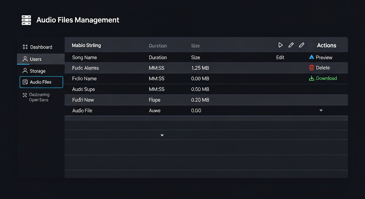This screenshot has width=365, height=199.
Task: Select the Fidio Name file entry
Action: (x=84, y=79)
